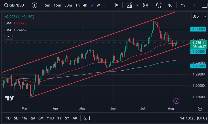208x124 pixels.
Task: Switch to the 5m timeframe
Action: click(48, 5)
